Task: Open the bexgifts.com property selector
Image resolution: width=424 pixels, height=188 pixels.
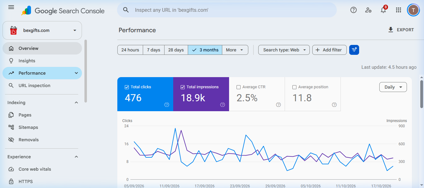Action: (42, 30)
